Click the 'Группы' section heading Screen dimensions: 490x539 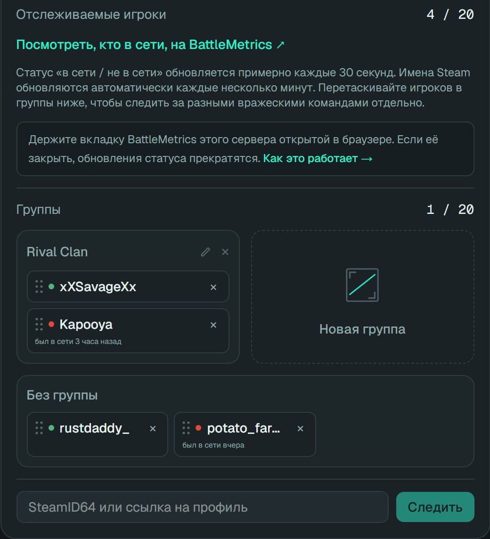[x=39, y=210]
